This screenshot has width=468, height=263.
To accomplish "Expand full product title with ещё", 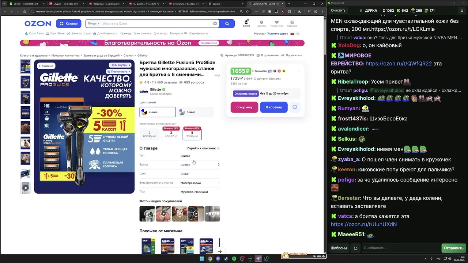I will coord(217,75).
